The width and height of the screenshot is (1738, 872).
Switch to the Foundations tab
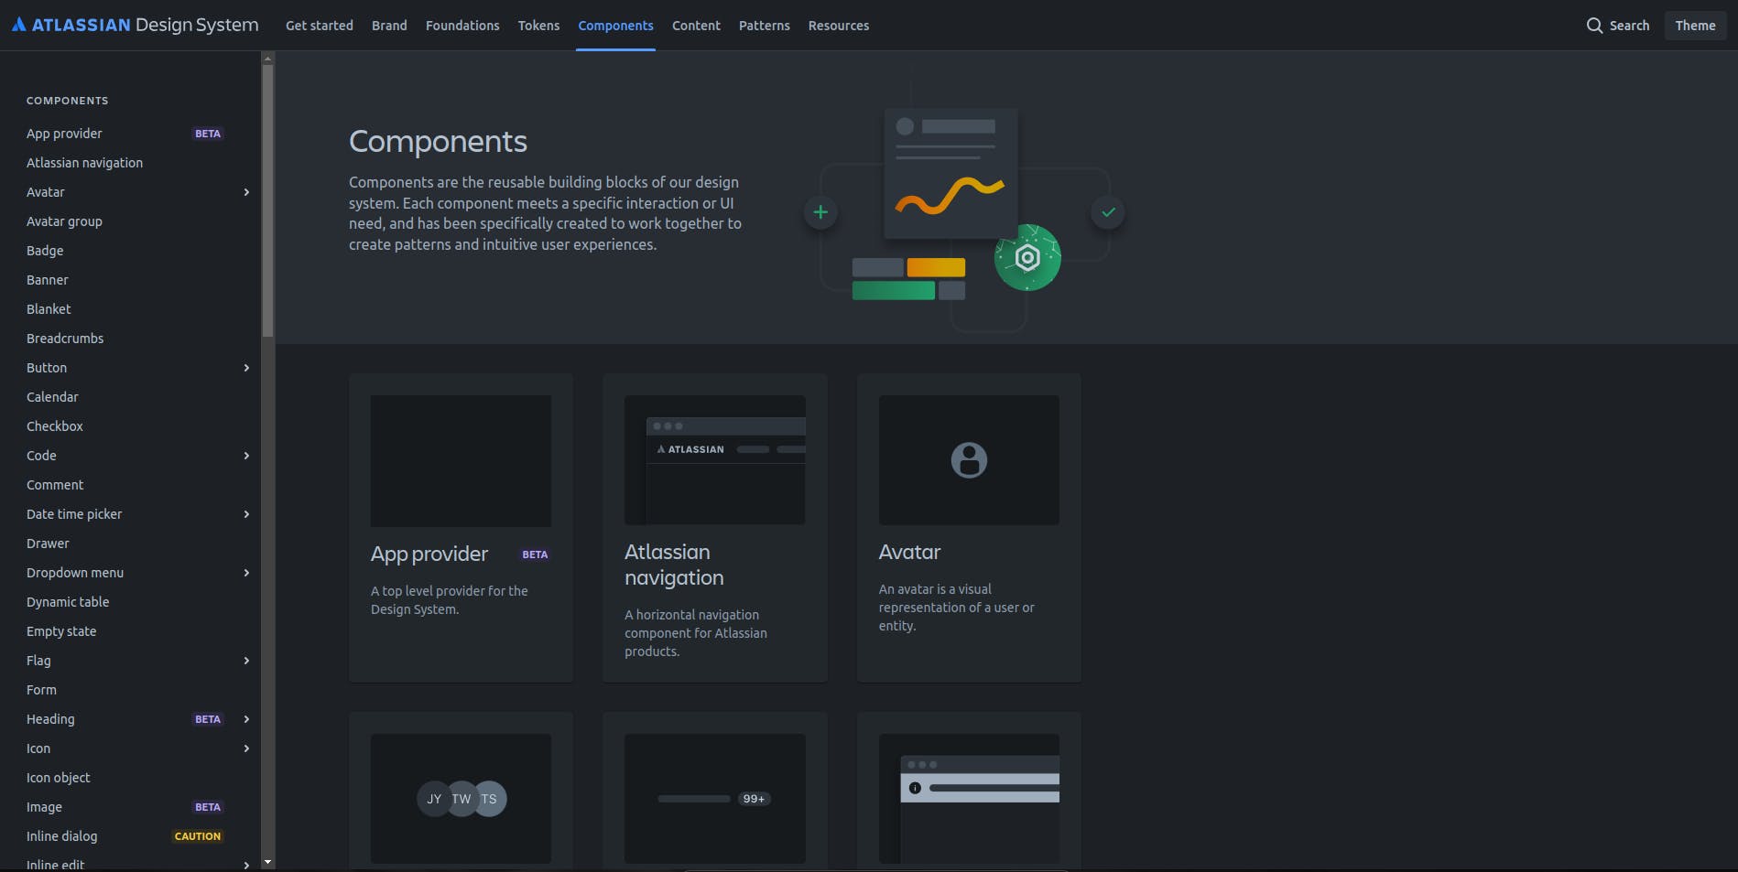click(462, 26)
